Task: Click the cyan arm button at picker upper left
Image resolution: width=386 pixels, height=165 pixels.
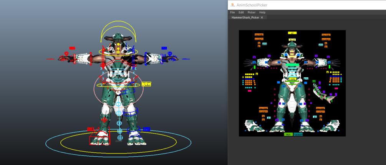Action: (x=265, y=44)
